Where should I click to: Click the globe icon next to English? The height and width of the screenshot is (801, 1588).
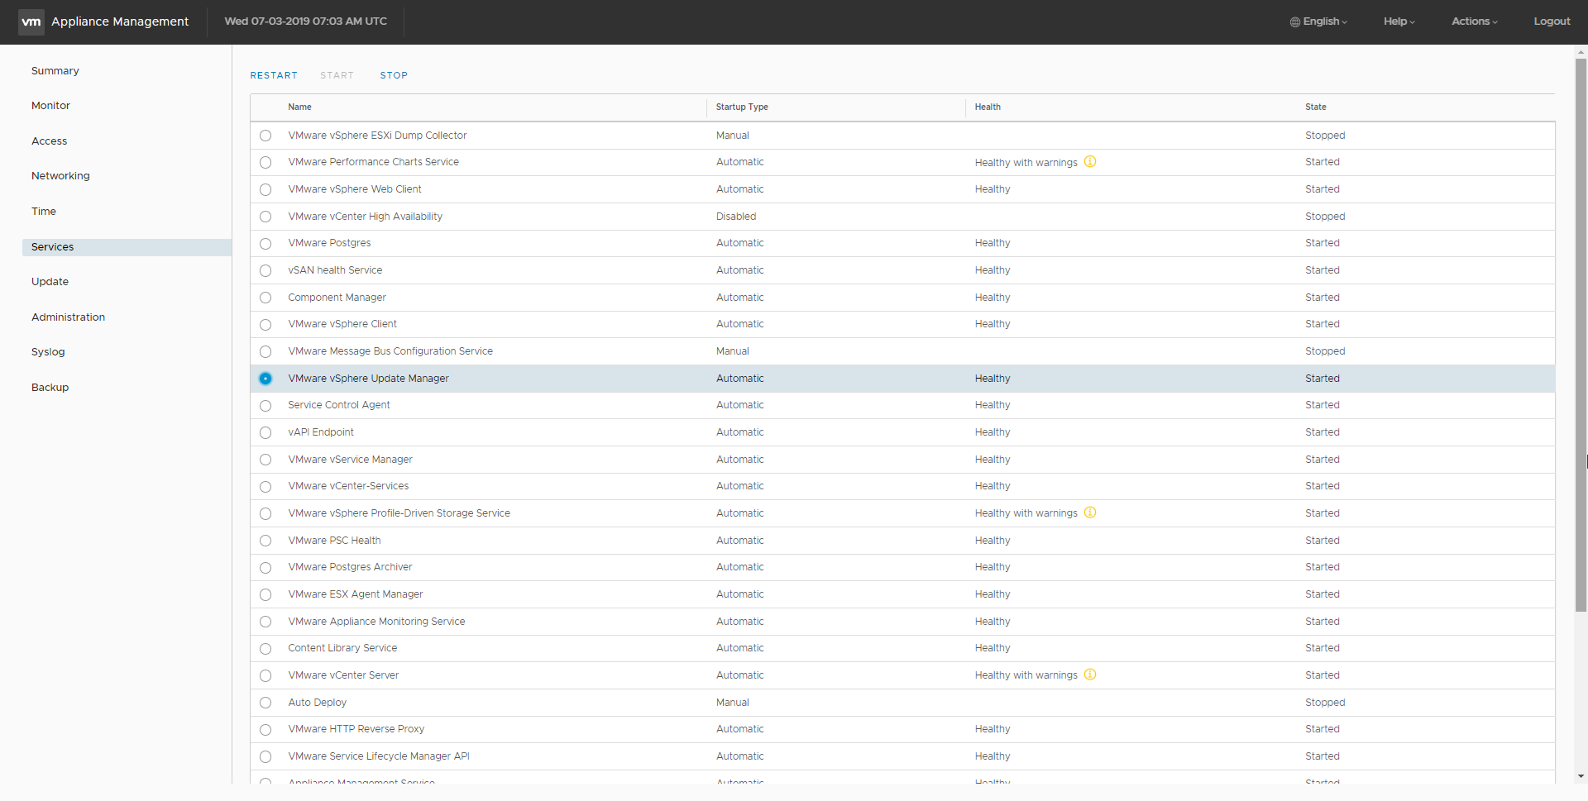pyautogui.click(x=1295, y=22)
